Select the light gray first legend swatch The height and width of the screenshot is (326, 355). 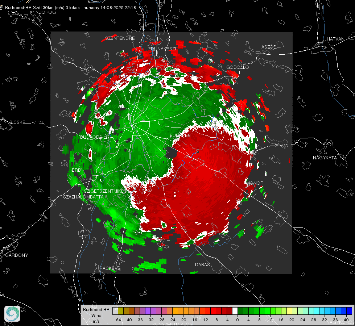[115, 311]
